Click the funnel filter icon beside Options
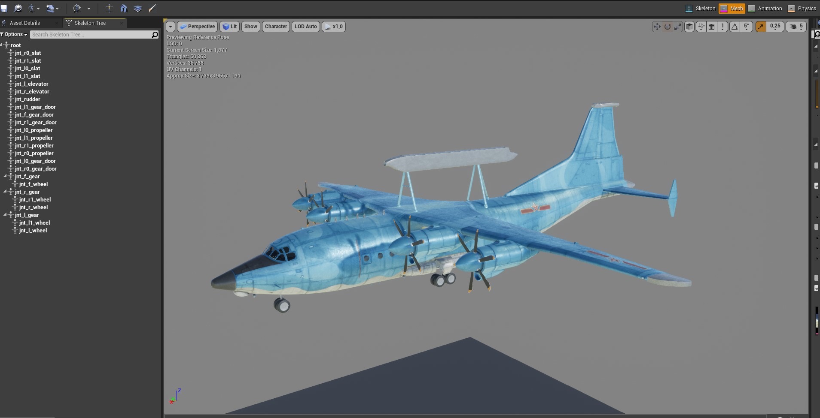820x418 pixels. (2, 34)
